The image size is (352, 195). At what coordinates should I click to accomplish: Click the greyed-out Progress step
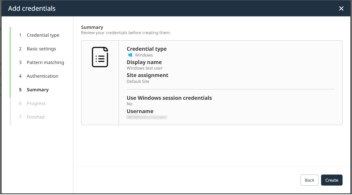click(36, 103)
